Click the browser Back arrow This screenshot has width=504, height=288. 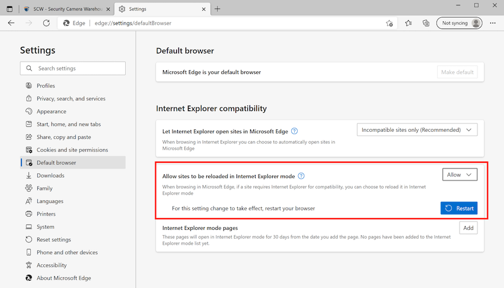click(11, 23)
